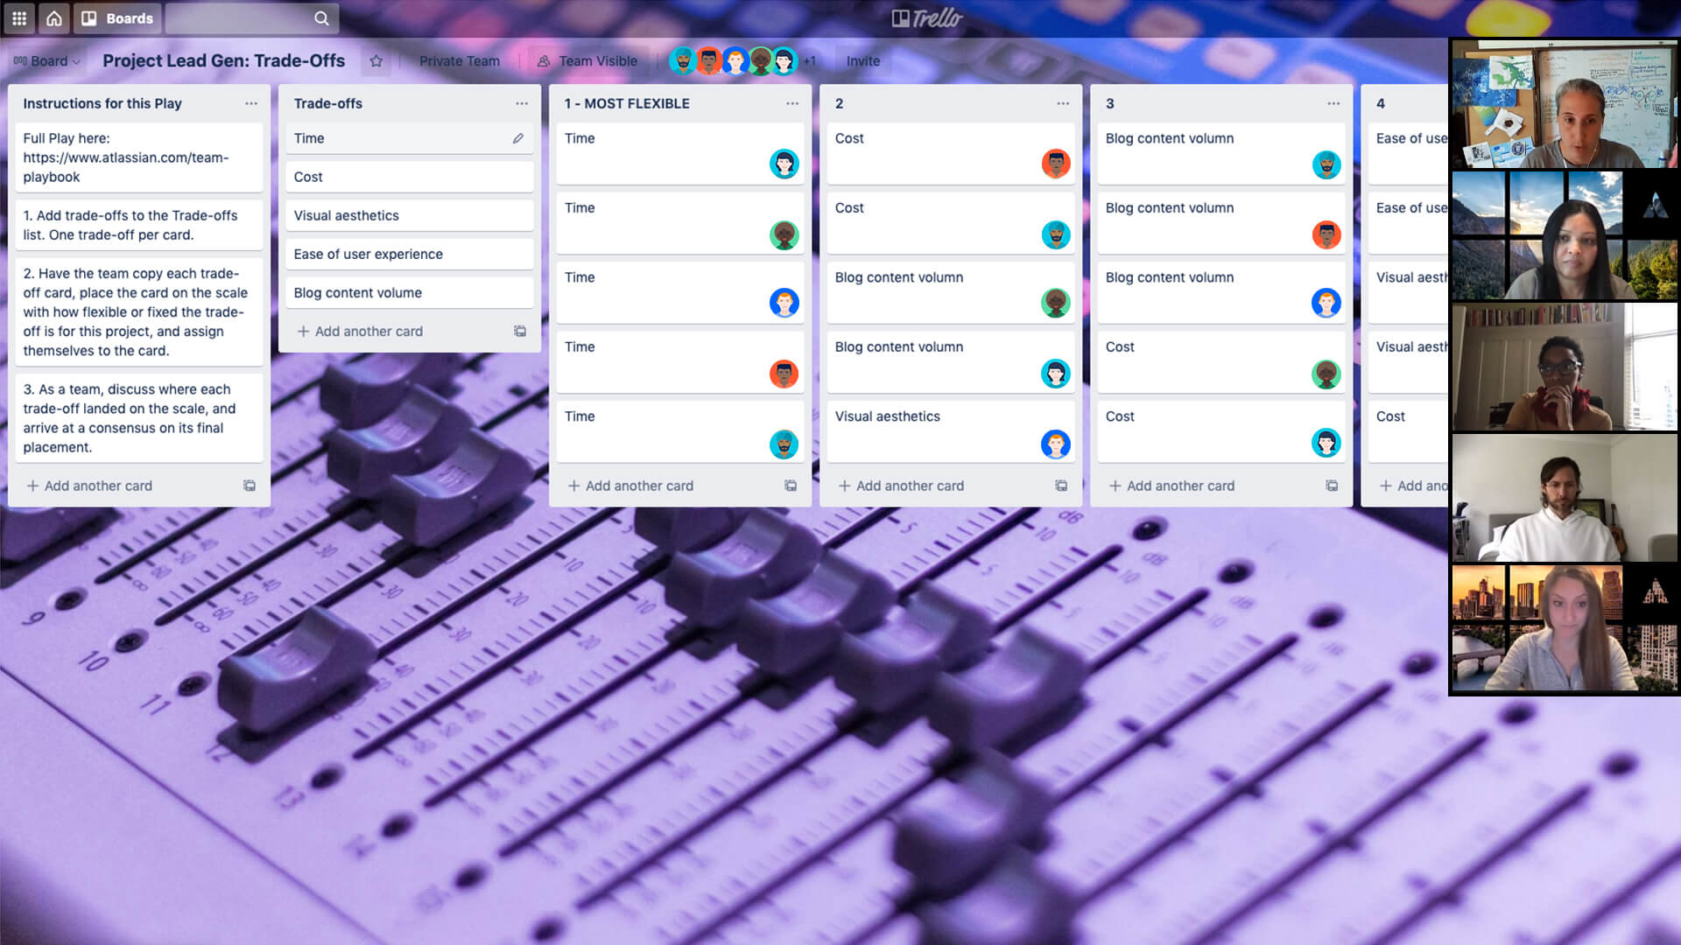Viewport: 1681px width, 945px height.
Task: Click the edit pencil icon on Time card
Action: [518, 137]
